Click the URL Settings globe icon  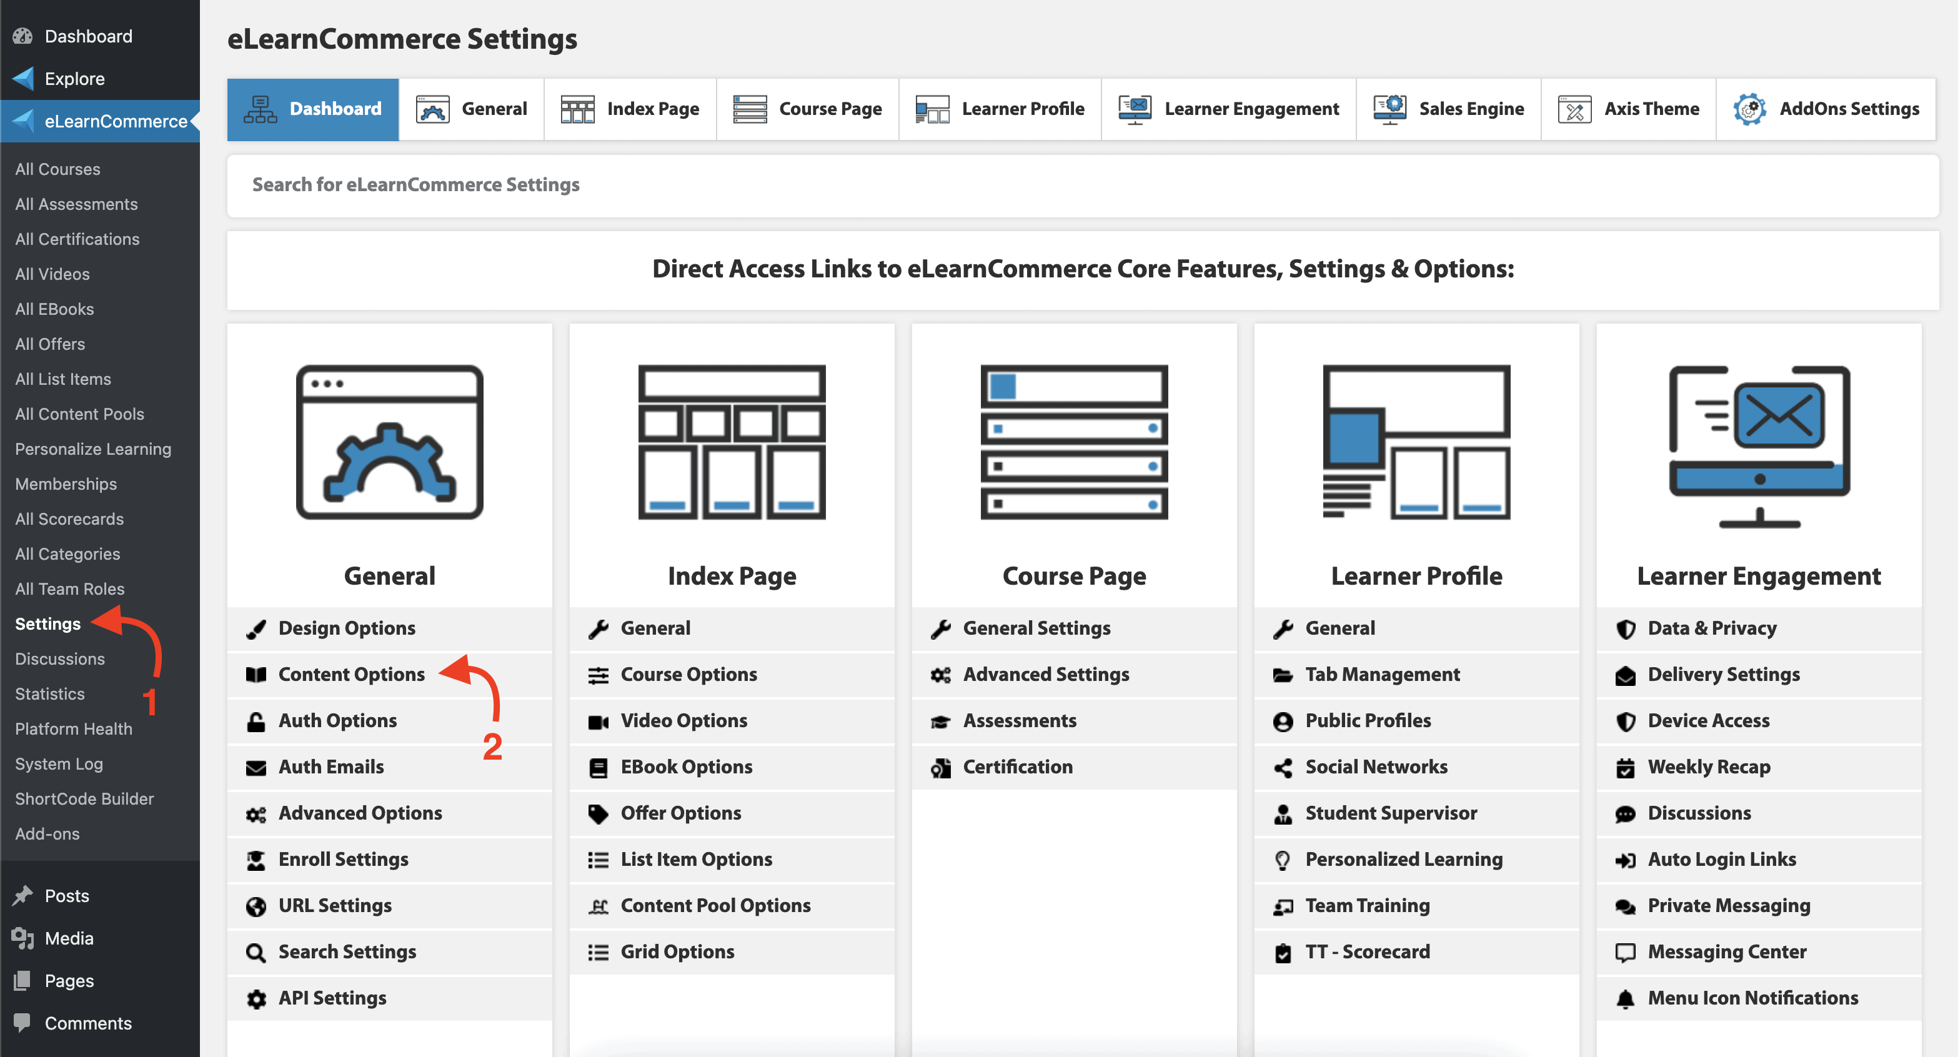click(x=256, y=906)
